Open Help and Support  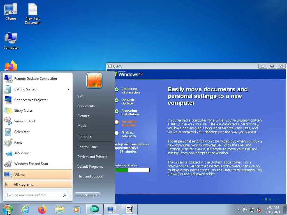click(x=91, y=176)
